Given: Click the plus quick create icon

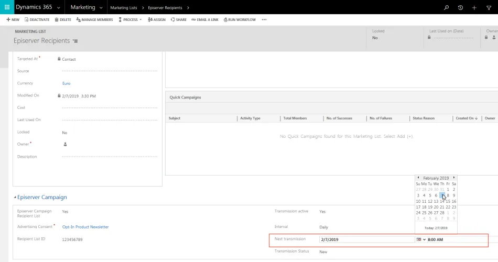Looking at the screenshot, I should tap(474, 8).
